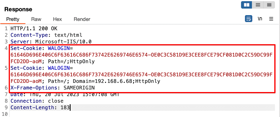The width and height of the screenshot is (280, 117).
Task: Switch to the Pretty tab
Action: point(13,19)
